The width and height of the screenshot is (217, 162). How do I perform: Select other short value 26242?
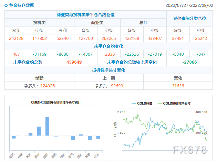click(x=201, y=38)
